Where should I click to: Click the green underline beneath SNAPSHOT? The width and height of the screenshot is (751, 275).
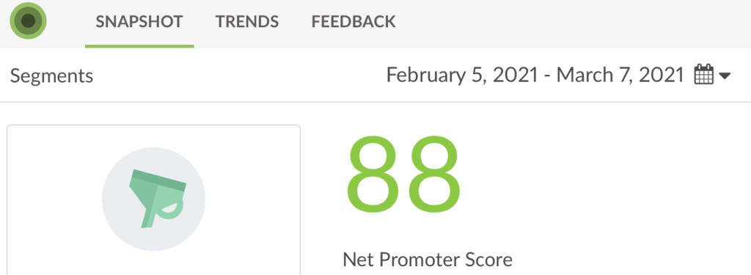[139, 46]
